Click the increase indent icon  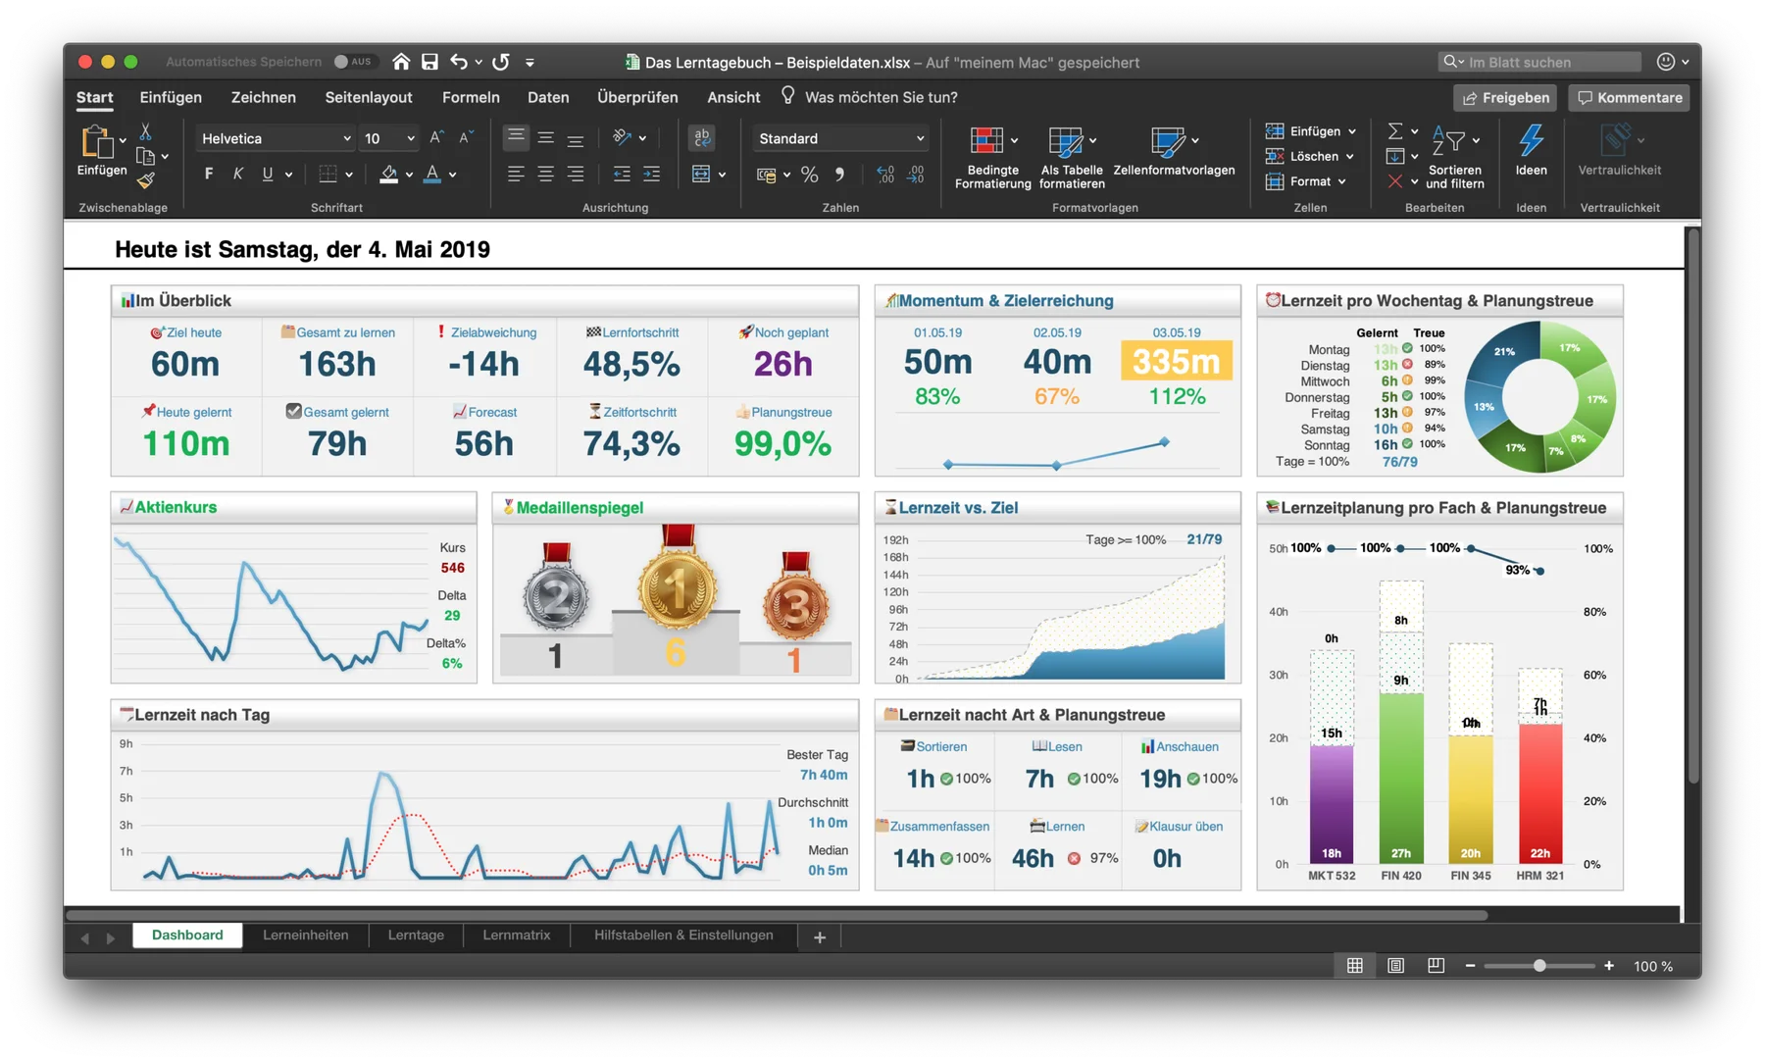coord(651,175)
